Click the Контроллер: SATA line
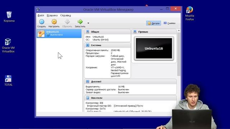 point(96,109)
